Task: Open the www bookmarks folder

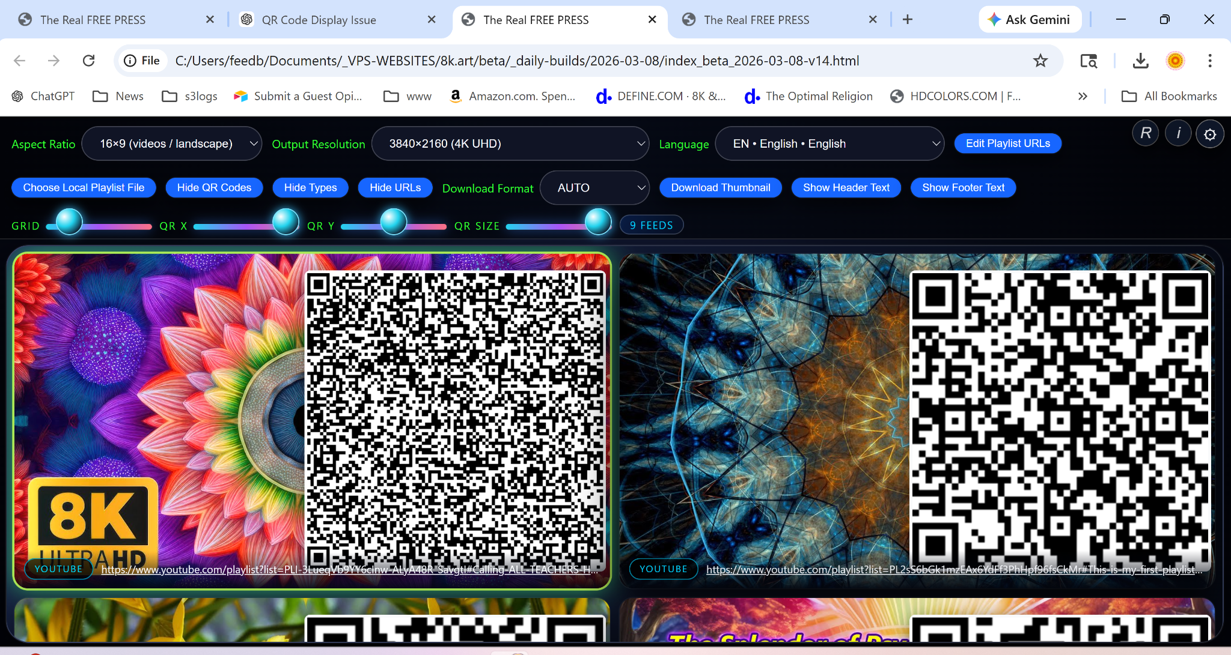Action: pos(408,96)
